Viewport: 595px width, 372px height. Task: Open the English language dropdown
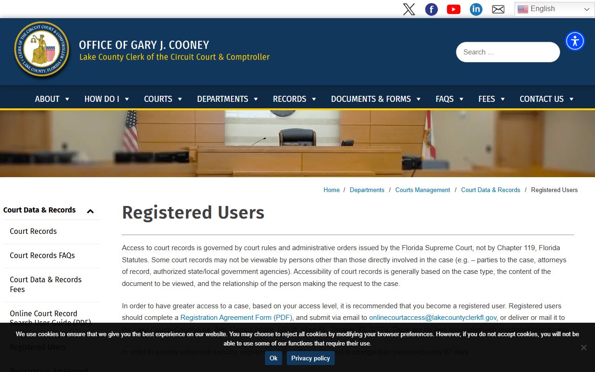pyautogui.click(x=555, y=9)
